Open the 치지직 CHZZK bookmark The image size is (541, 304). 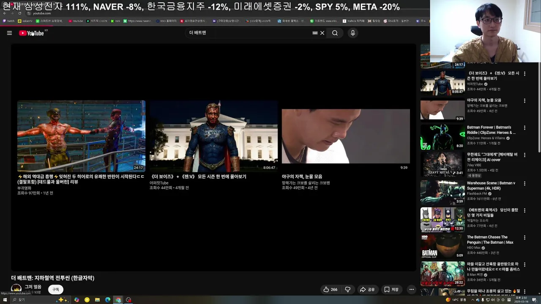click(x=97, y=21)
